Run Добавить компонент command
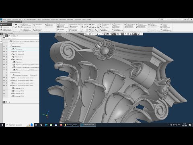 26,25
